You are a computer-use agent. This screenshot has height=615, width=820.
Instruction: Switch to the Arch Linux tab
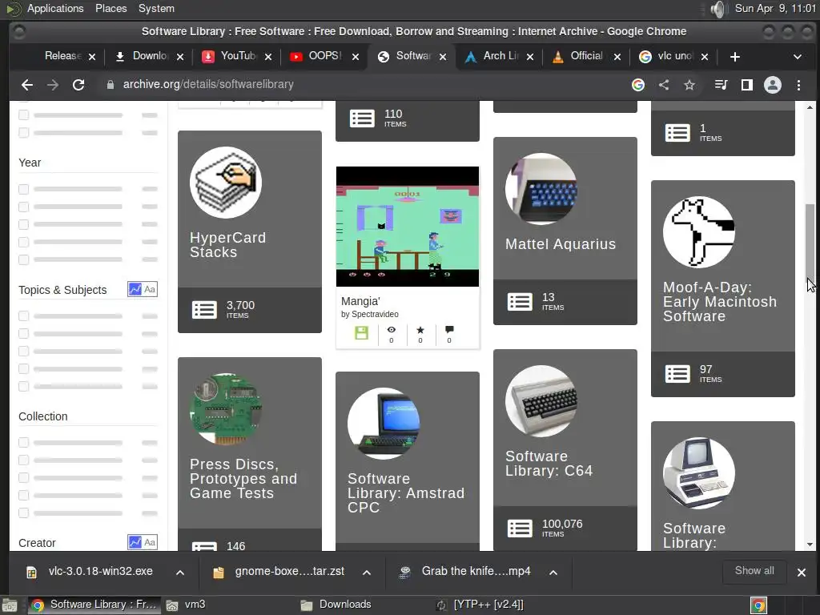pyautogui.click(x=500, y=56)
